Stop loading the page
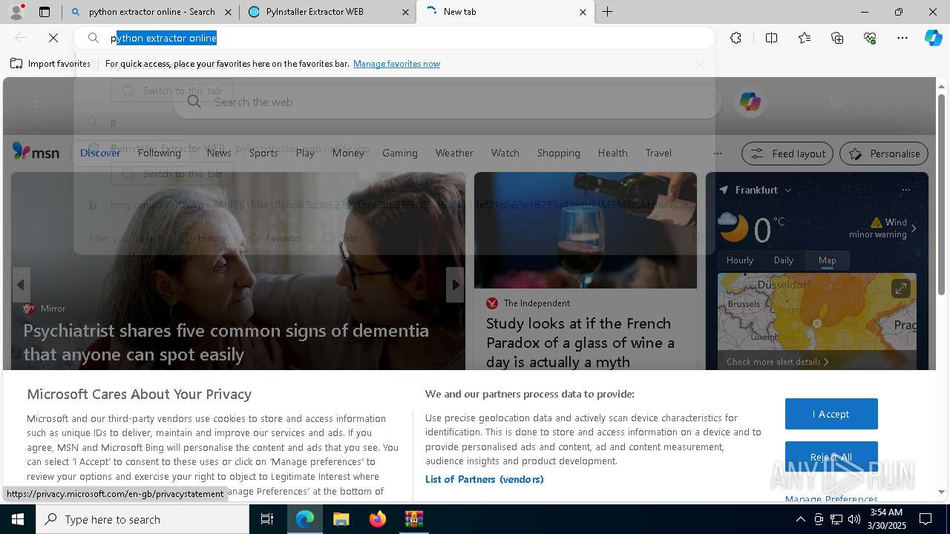 click(53, 38)
